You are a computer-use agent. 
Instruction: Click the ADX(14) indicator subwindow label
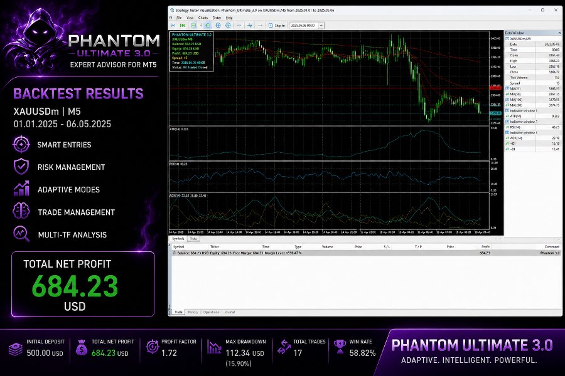click(188, 196)
